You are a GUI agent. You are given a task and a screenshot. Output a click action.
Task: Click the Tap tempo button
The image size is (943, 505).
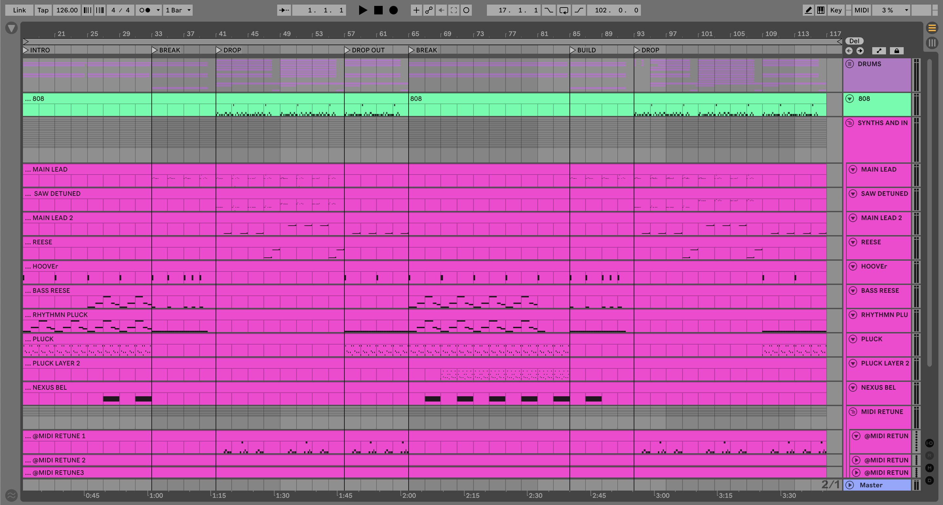[43, 10]
